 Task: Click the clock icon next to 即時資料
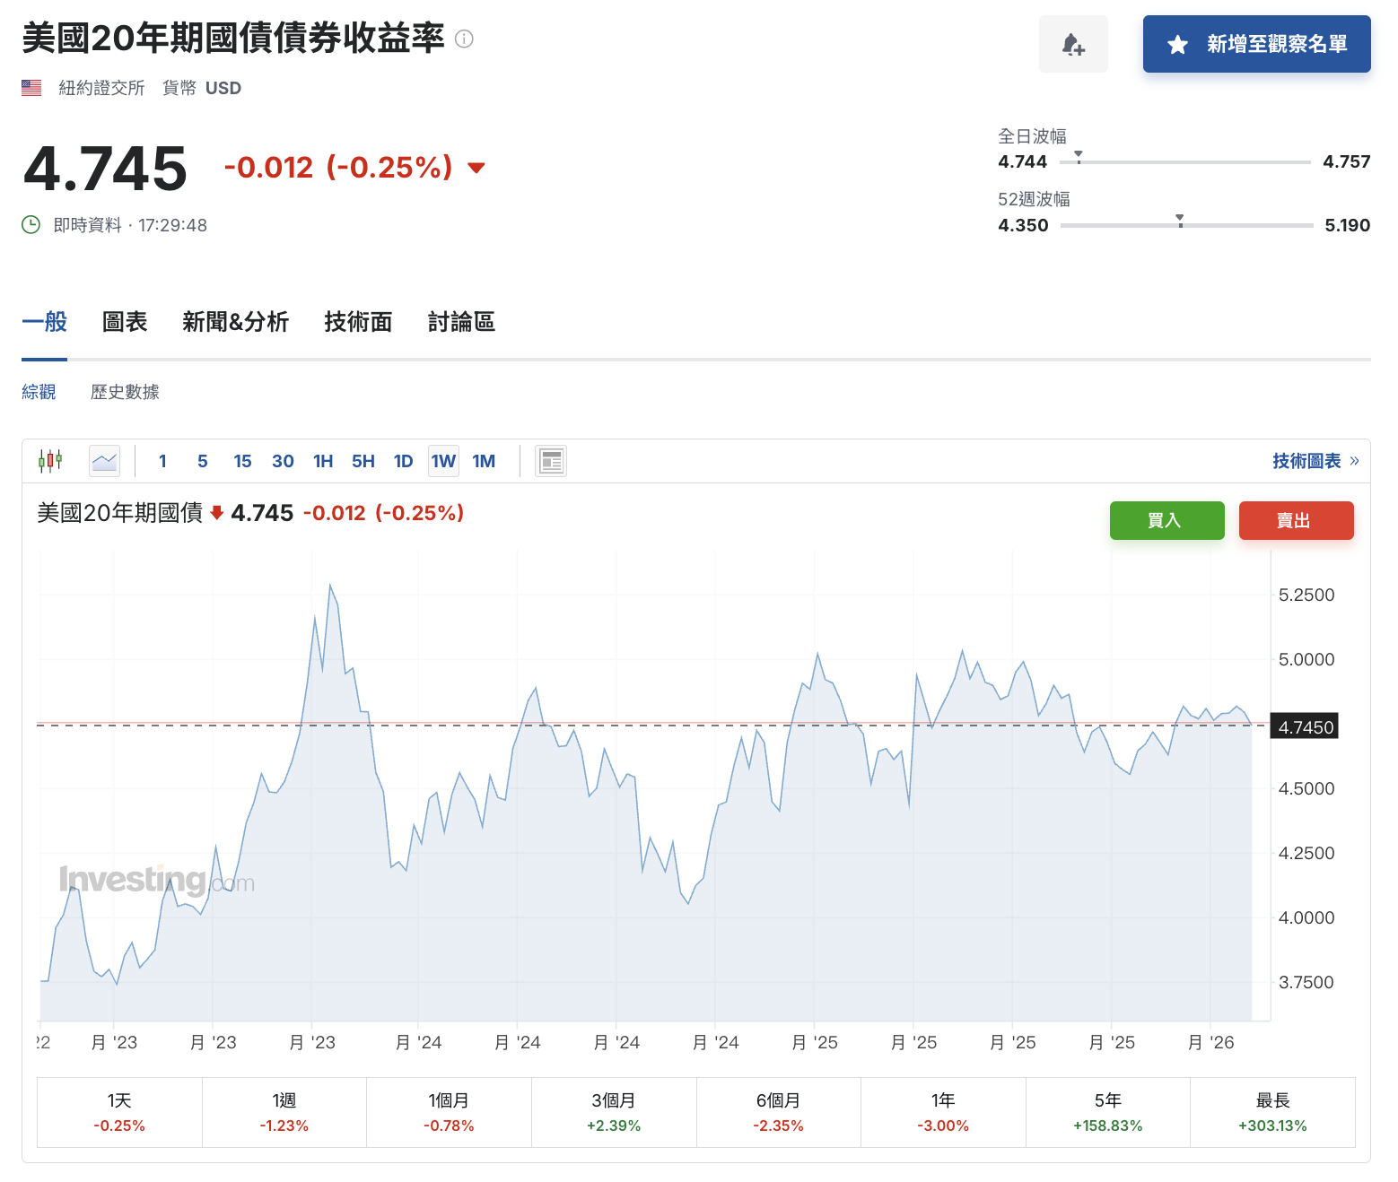[x=30, y=224]
